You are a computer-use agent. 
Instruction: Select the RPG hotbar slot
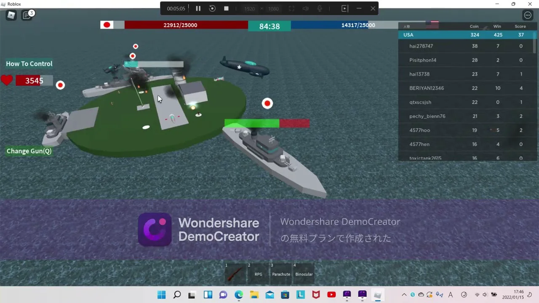coord(258,273)
